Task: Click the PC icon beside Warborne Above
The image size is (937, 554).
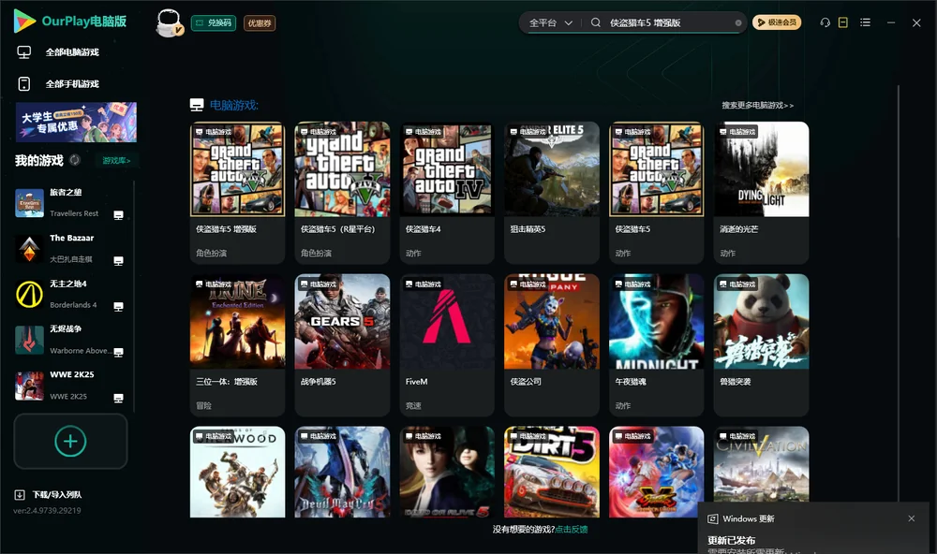Action: (x=118, y=352)
